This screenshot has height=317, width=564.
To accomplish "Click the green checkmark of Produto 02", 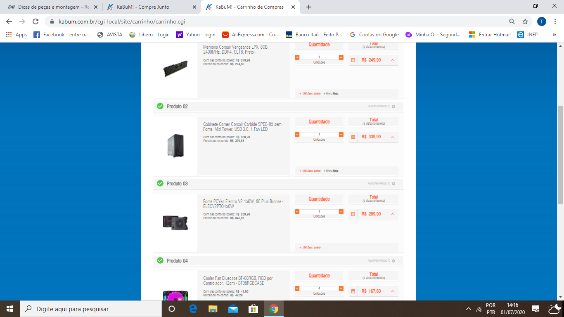I will click(x=160, y=106).
